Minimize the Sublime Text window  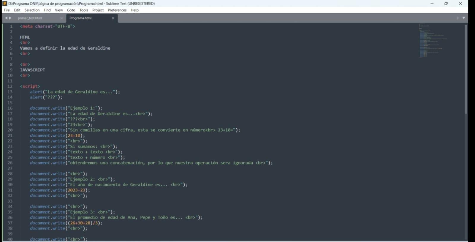pos(432,4)
